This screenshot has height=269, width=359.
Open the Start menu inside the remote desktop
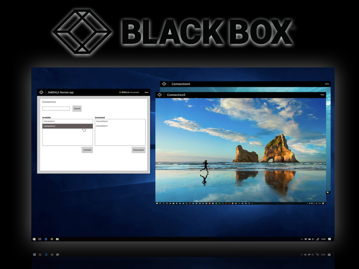click(x=34, y=239)
